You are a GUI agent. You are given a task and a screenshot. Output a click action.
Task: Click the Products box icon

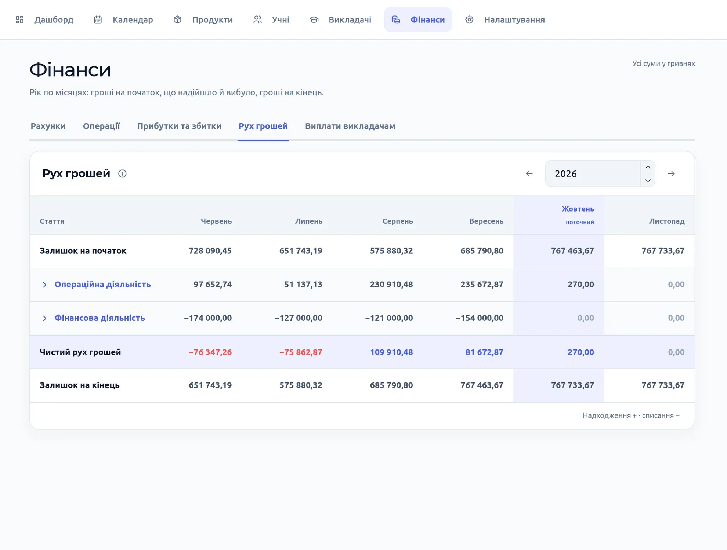click(177, 19)
